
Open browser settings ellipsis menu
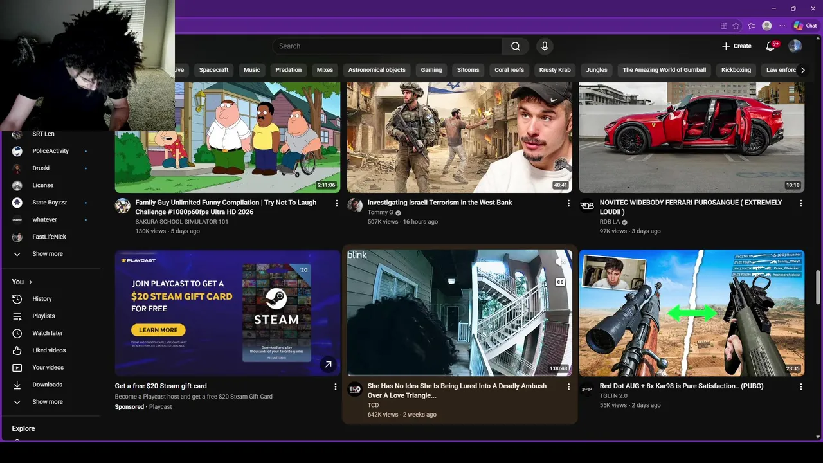coord(782,26)
